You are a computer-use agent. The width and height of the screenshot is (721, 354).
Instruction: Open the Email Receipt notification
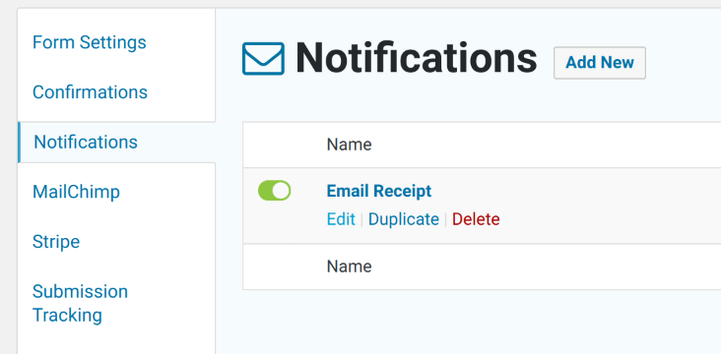click(379, 191)
